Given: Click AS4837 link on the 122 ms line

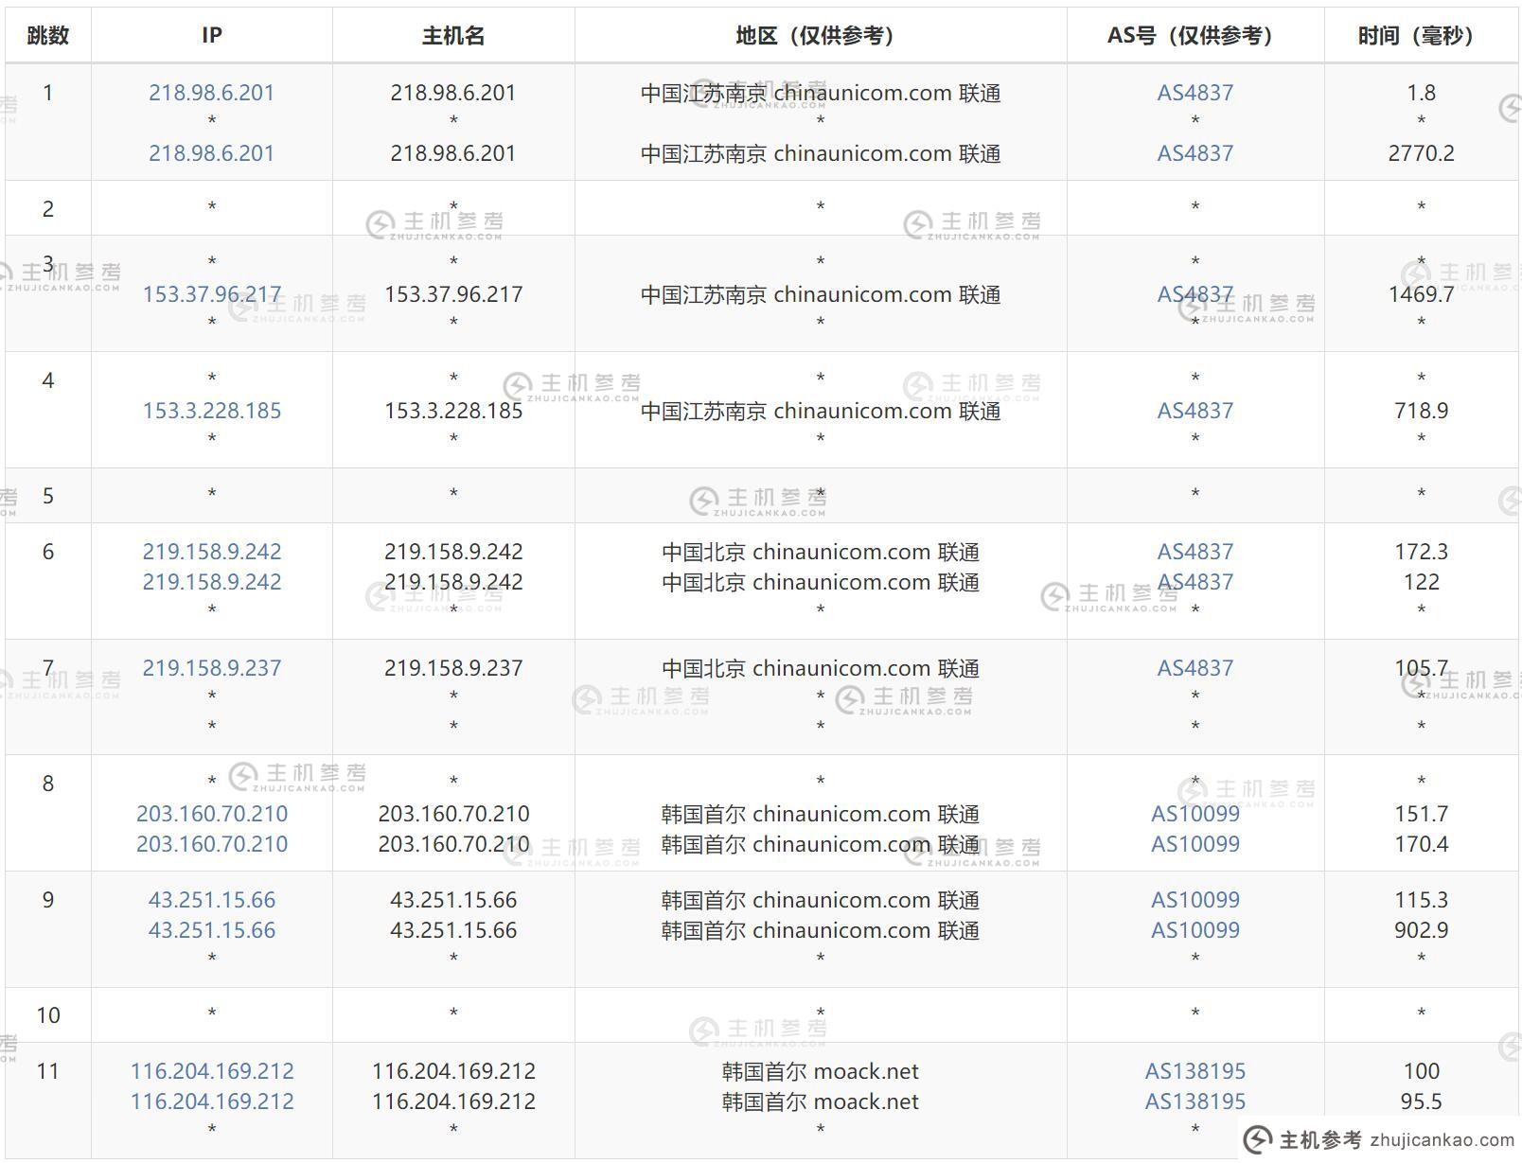Looking at the screenshot, I should coord(1195,582).
